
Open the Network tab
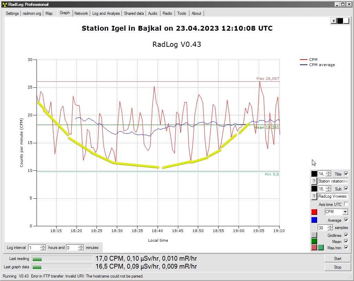point(81,13)
